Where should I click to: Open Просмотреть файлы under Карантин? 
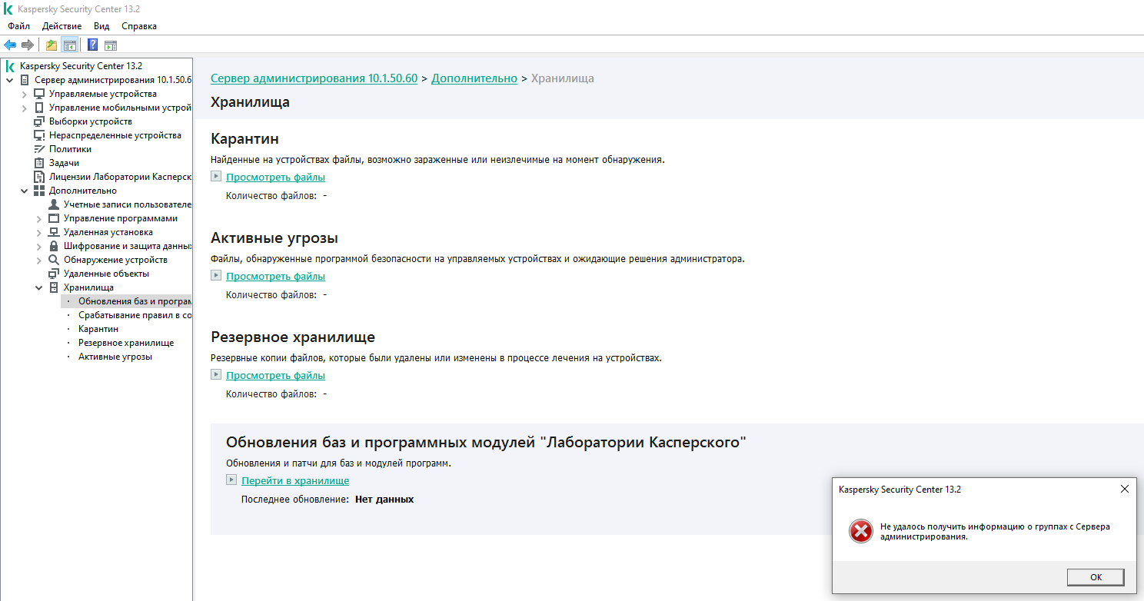tap(275, 178)
